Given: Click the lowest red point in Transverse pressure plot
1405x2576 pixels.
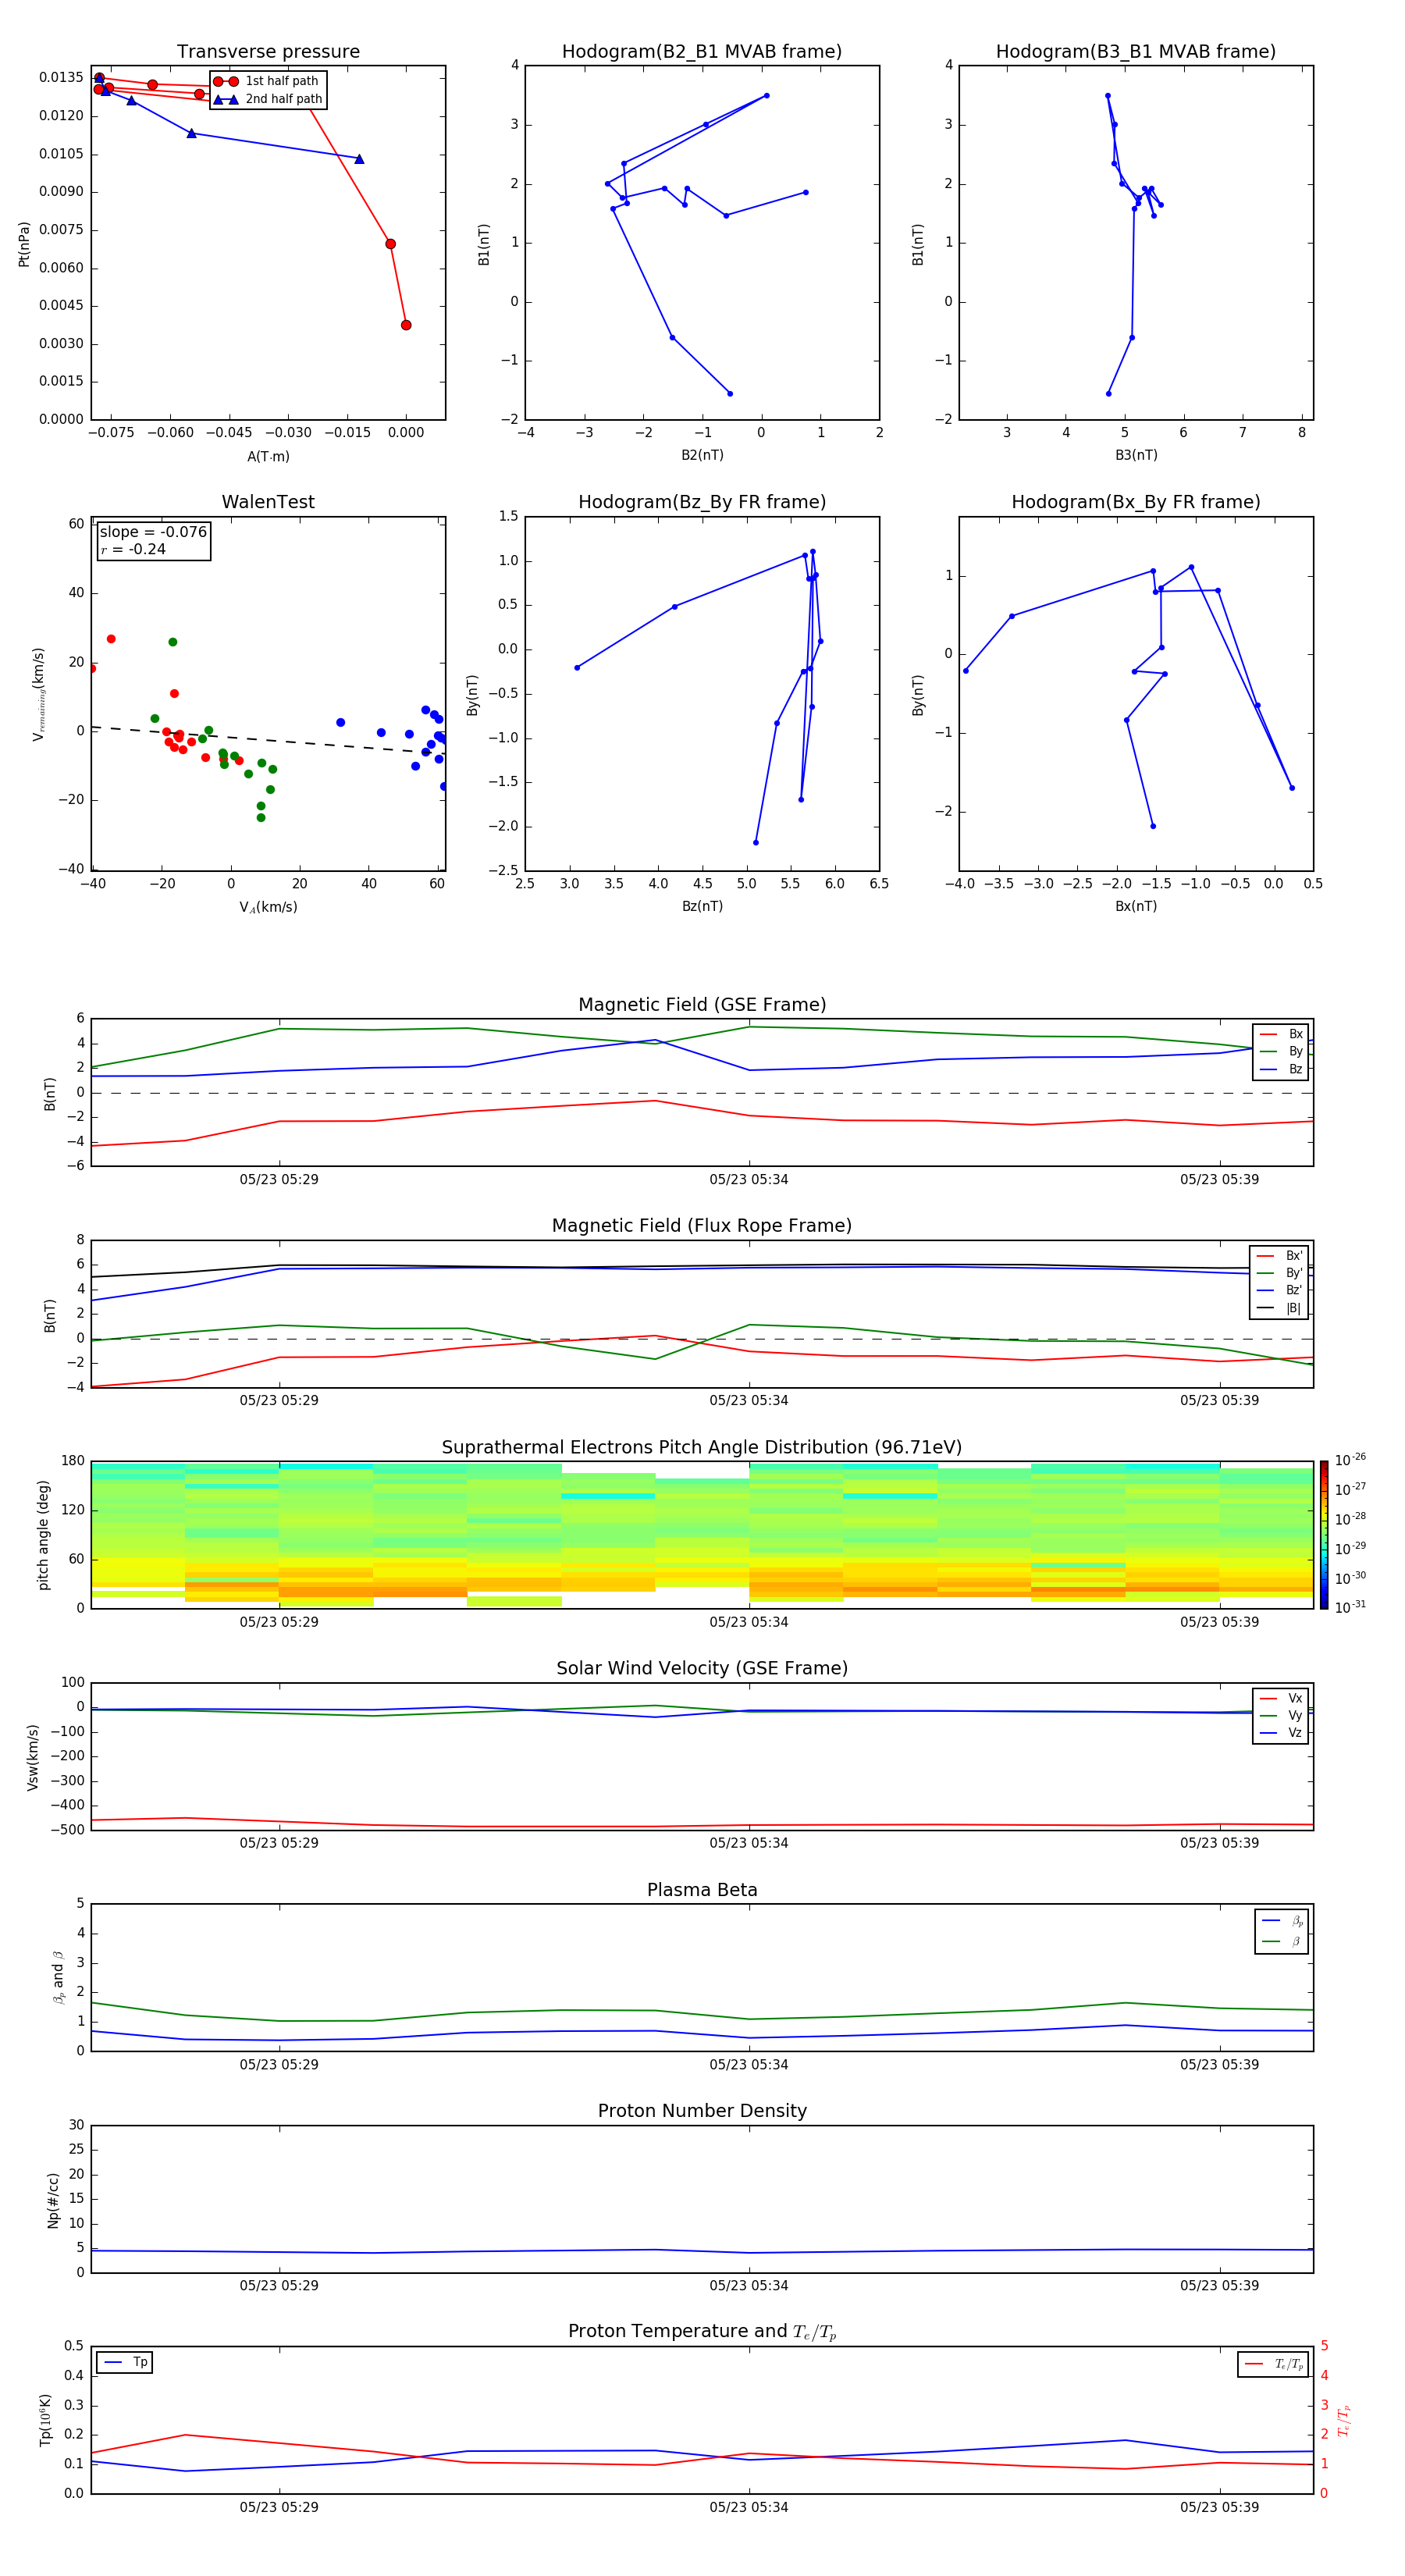Looking at the screenshot, I should click(406, 325).
